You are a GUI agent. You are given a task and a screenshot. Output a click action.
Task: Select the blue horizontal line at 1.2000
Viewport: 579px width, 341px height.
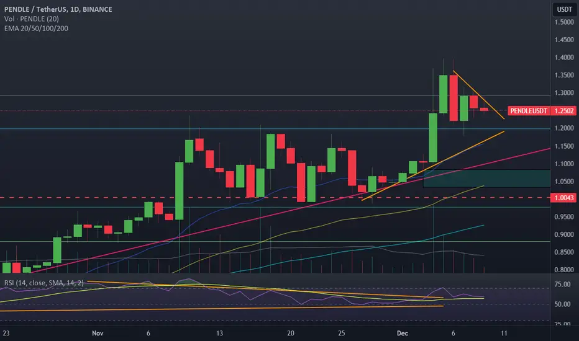(x=275, y=129)
